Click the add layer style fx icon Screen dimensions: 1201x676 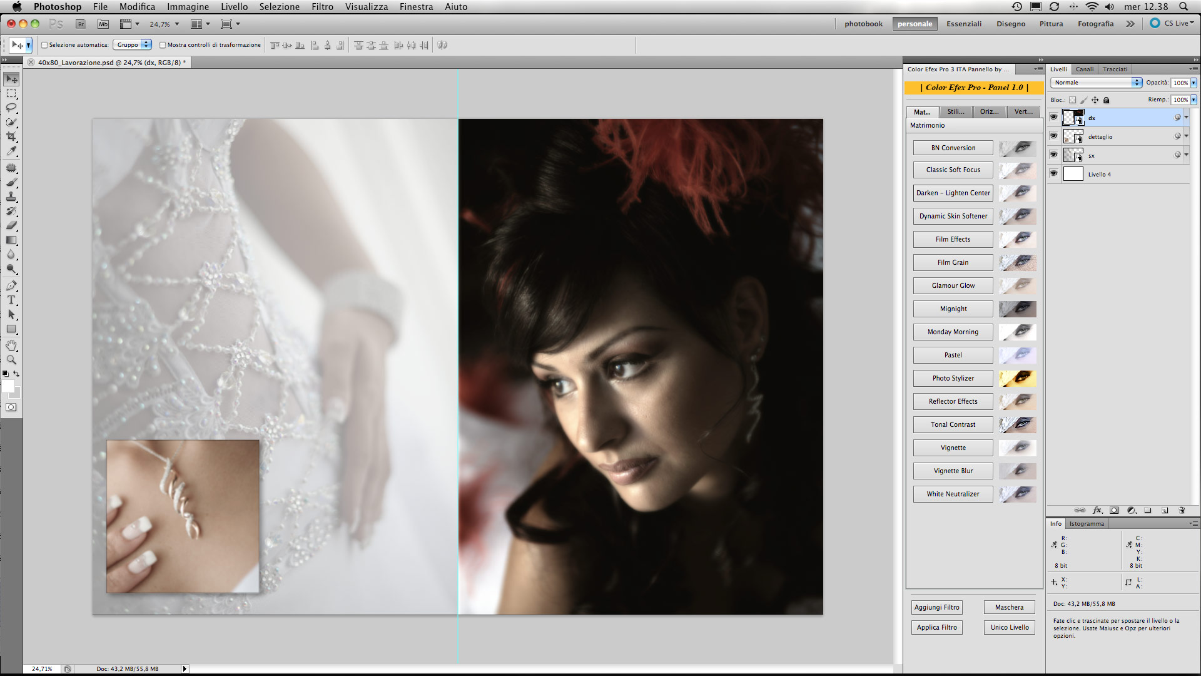[1097, 510]
